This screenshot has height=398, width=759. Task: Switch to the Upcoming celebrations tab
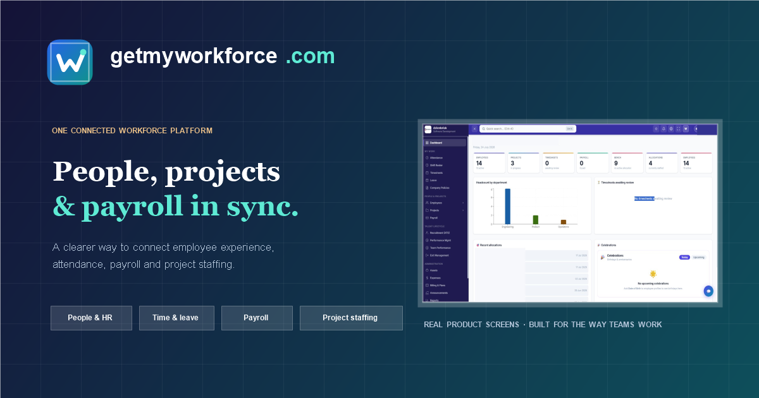click(699, 257)
